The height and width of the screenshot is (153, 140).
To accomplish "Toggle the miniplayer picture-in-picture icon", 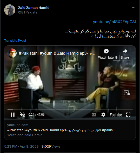I will pos(126,93).
